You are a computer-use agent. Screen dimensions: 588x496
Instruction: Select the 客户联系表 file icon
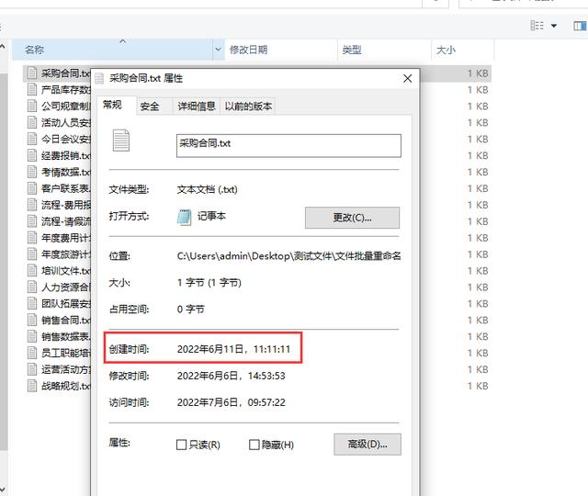coord(32,188)
